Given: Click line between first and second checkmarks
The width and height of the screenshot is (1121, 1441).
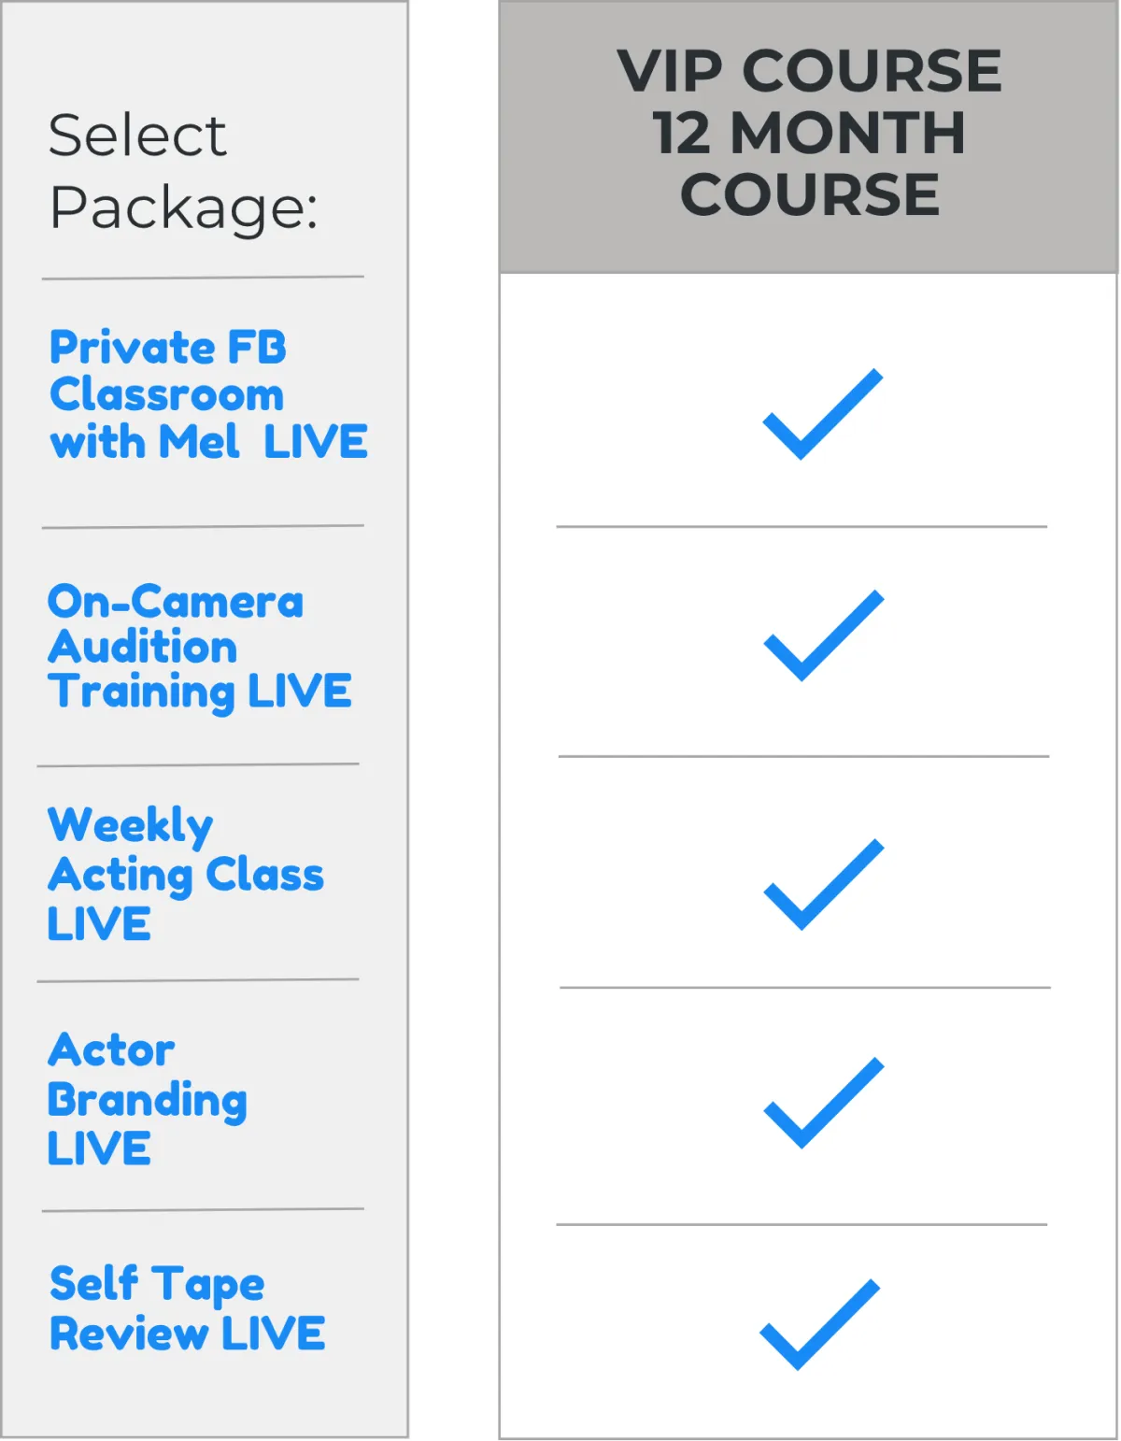Looking at the screenshot, I should tap(802, 527).
